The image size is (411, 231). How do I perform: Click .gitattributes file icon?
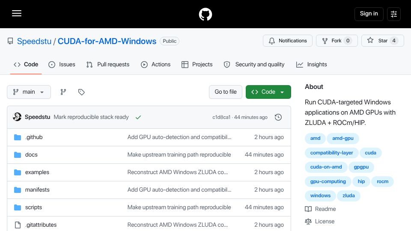(18, 225)
